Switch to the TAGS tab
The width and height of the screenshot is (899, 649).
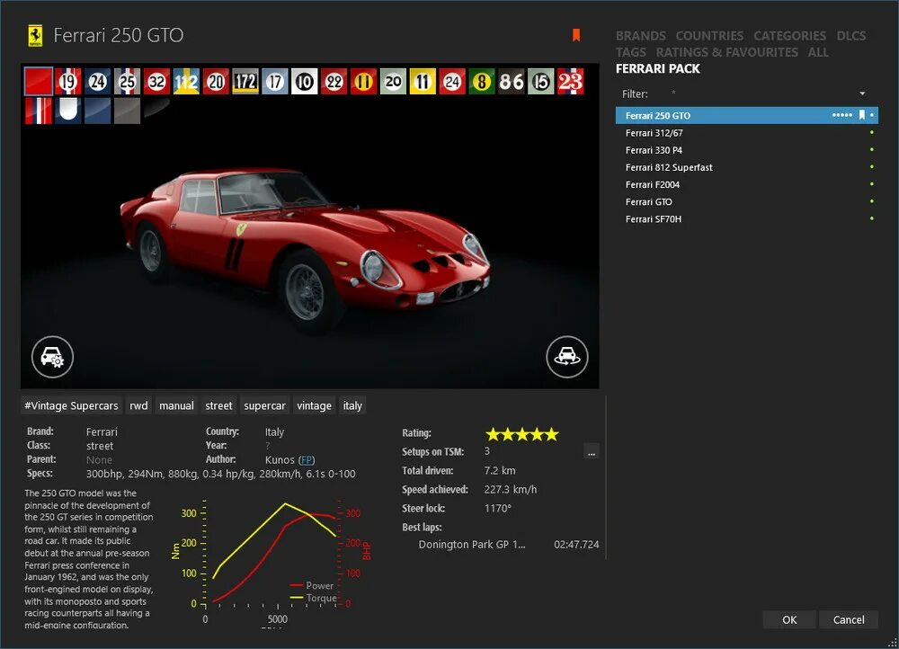click(631, 52)
